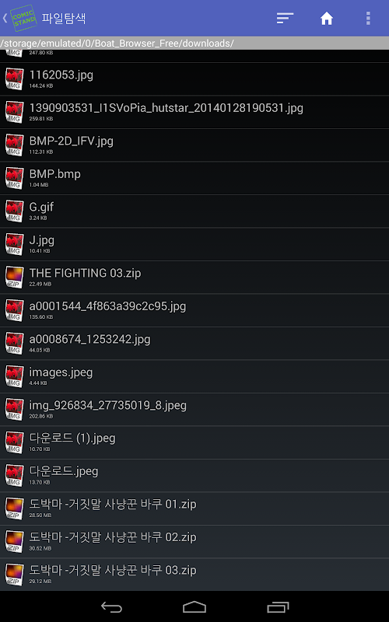Tap the Comic Stand app logo
The height and width of the screenshot is (622, 389).
point(24,18)
